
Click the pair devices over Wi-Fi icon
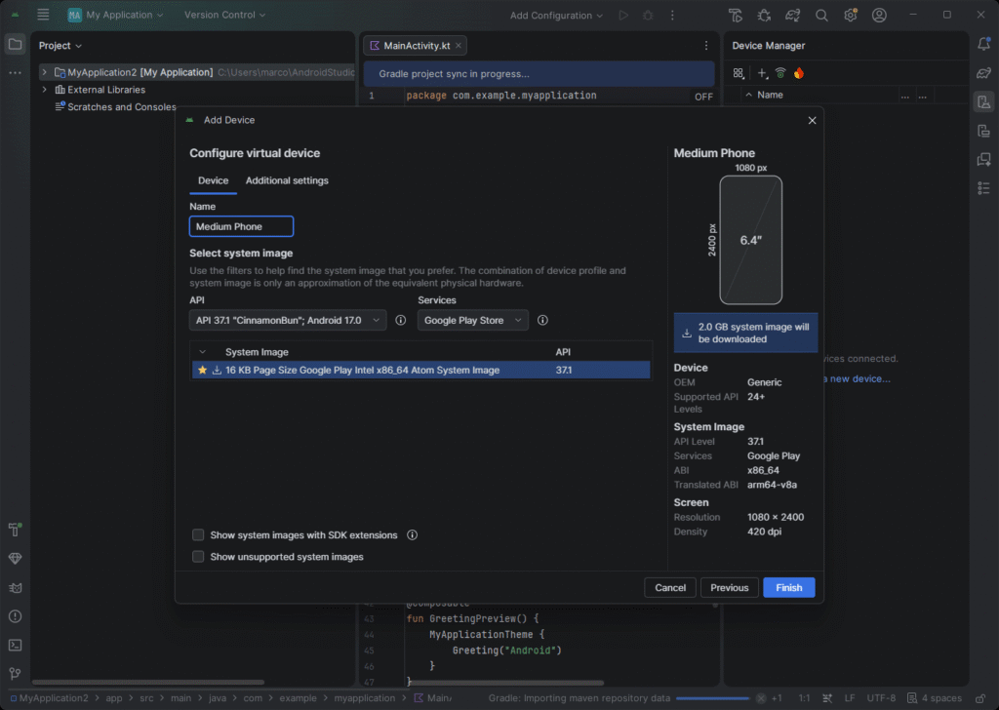[780, 73]
